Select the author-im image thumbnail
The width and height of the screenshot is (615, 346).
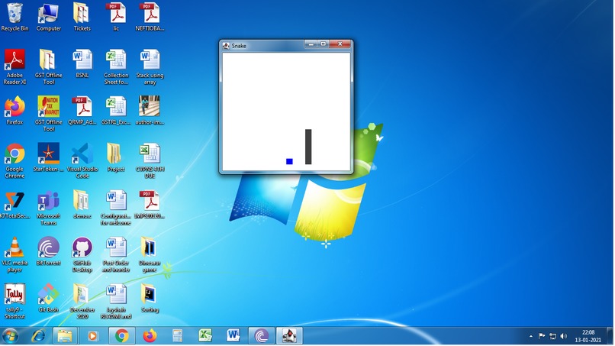[x=150, y=111]
